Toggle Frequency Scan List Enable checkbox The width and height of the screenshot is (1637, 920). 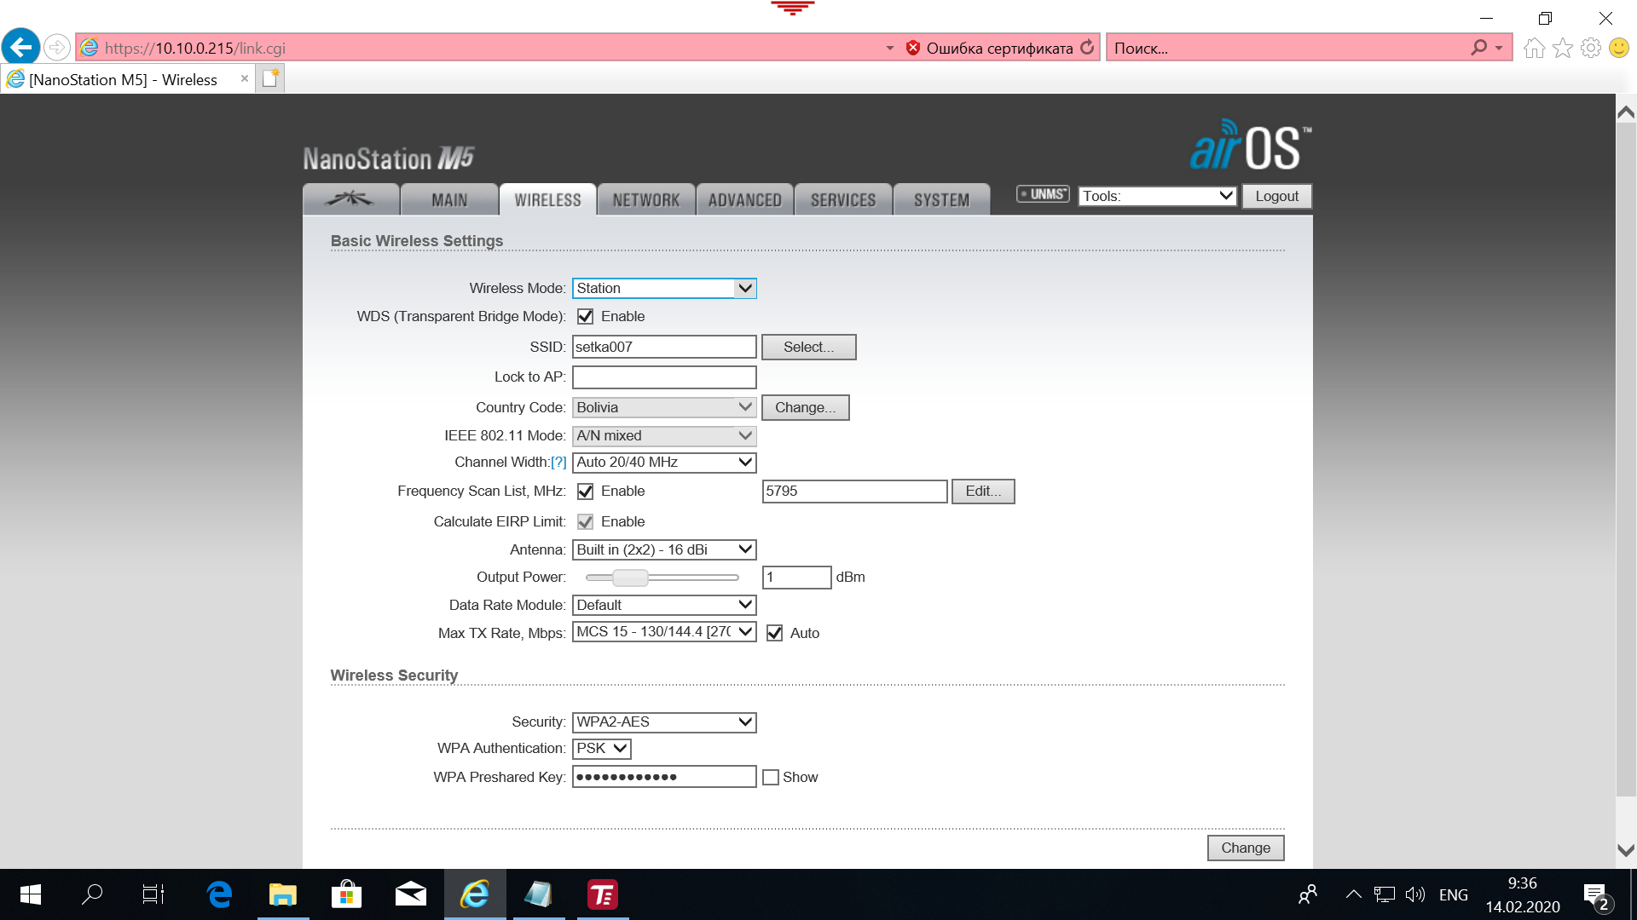click(x=585, y=491)
